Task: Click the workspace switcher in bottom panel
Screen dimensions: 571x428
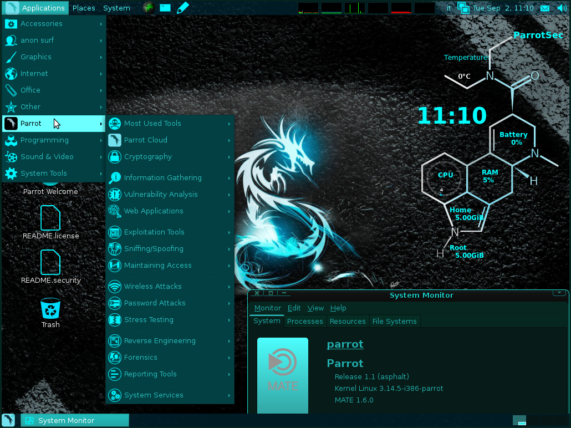Action: [x=541, y=420]
